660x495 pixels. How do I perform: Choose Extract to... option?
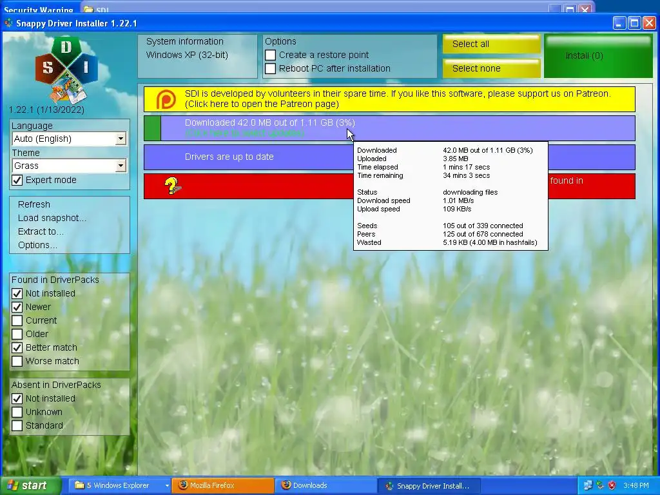pos(41,231)
